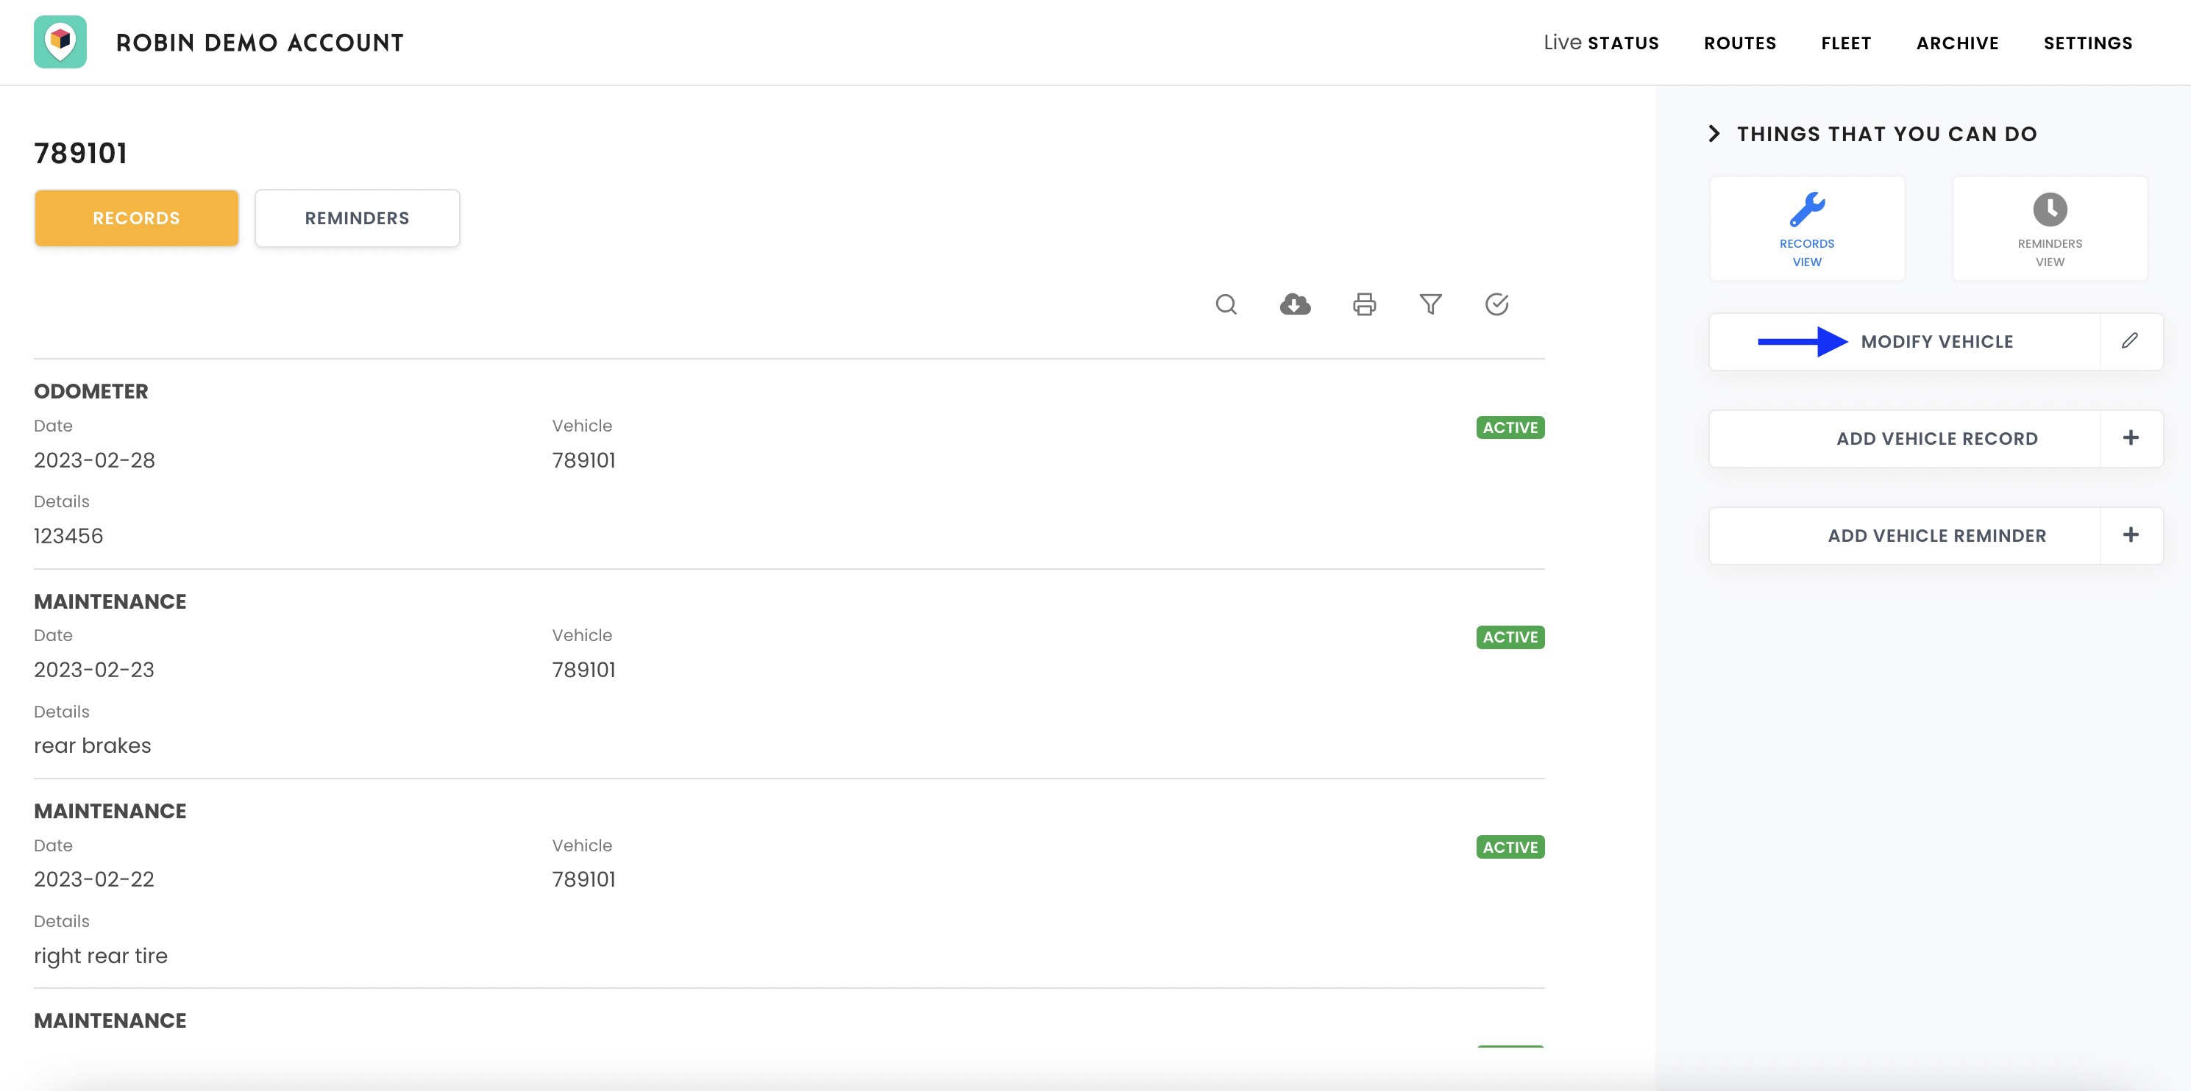Screen dimensions: 2191x1091
Task: Click the Modify Vehicle pencil icon
Action: 2130,340
